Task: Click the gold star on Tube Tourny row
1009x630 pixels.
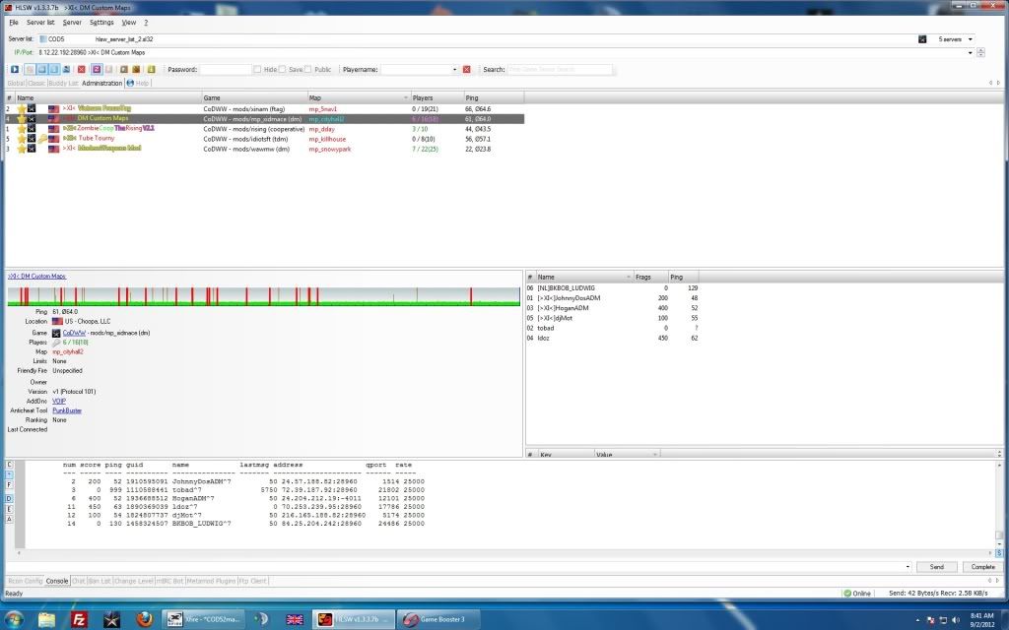Action: (21, 139)
